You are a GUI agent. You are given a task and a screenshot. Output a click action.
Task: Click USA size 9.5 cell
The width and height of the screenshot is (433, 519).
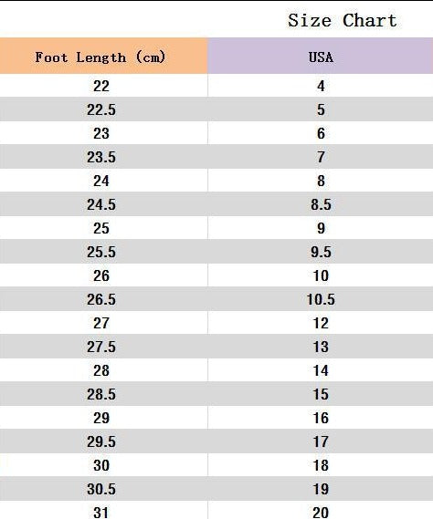tap(321, 252)
